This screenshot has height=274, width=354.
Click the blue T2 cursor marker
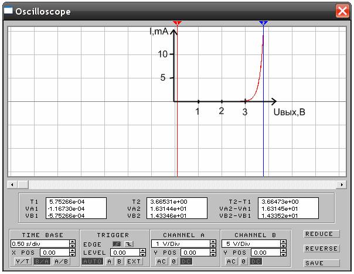click(x=263, y=23)
